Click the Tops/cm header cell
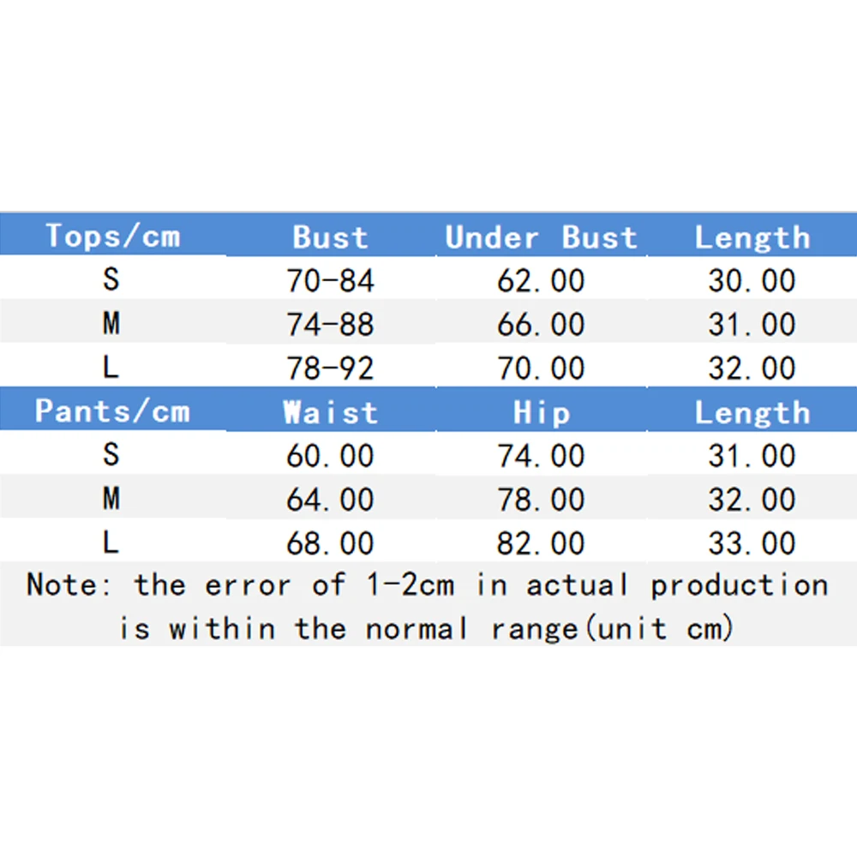 click(x=112, y=236)
